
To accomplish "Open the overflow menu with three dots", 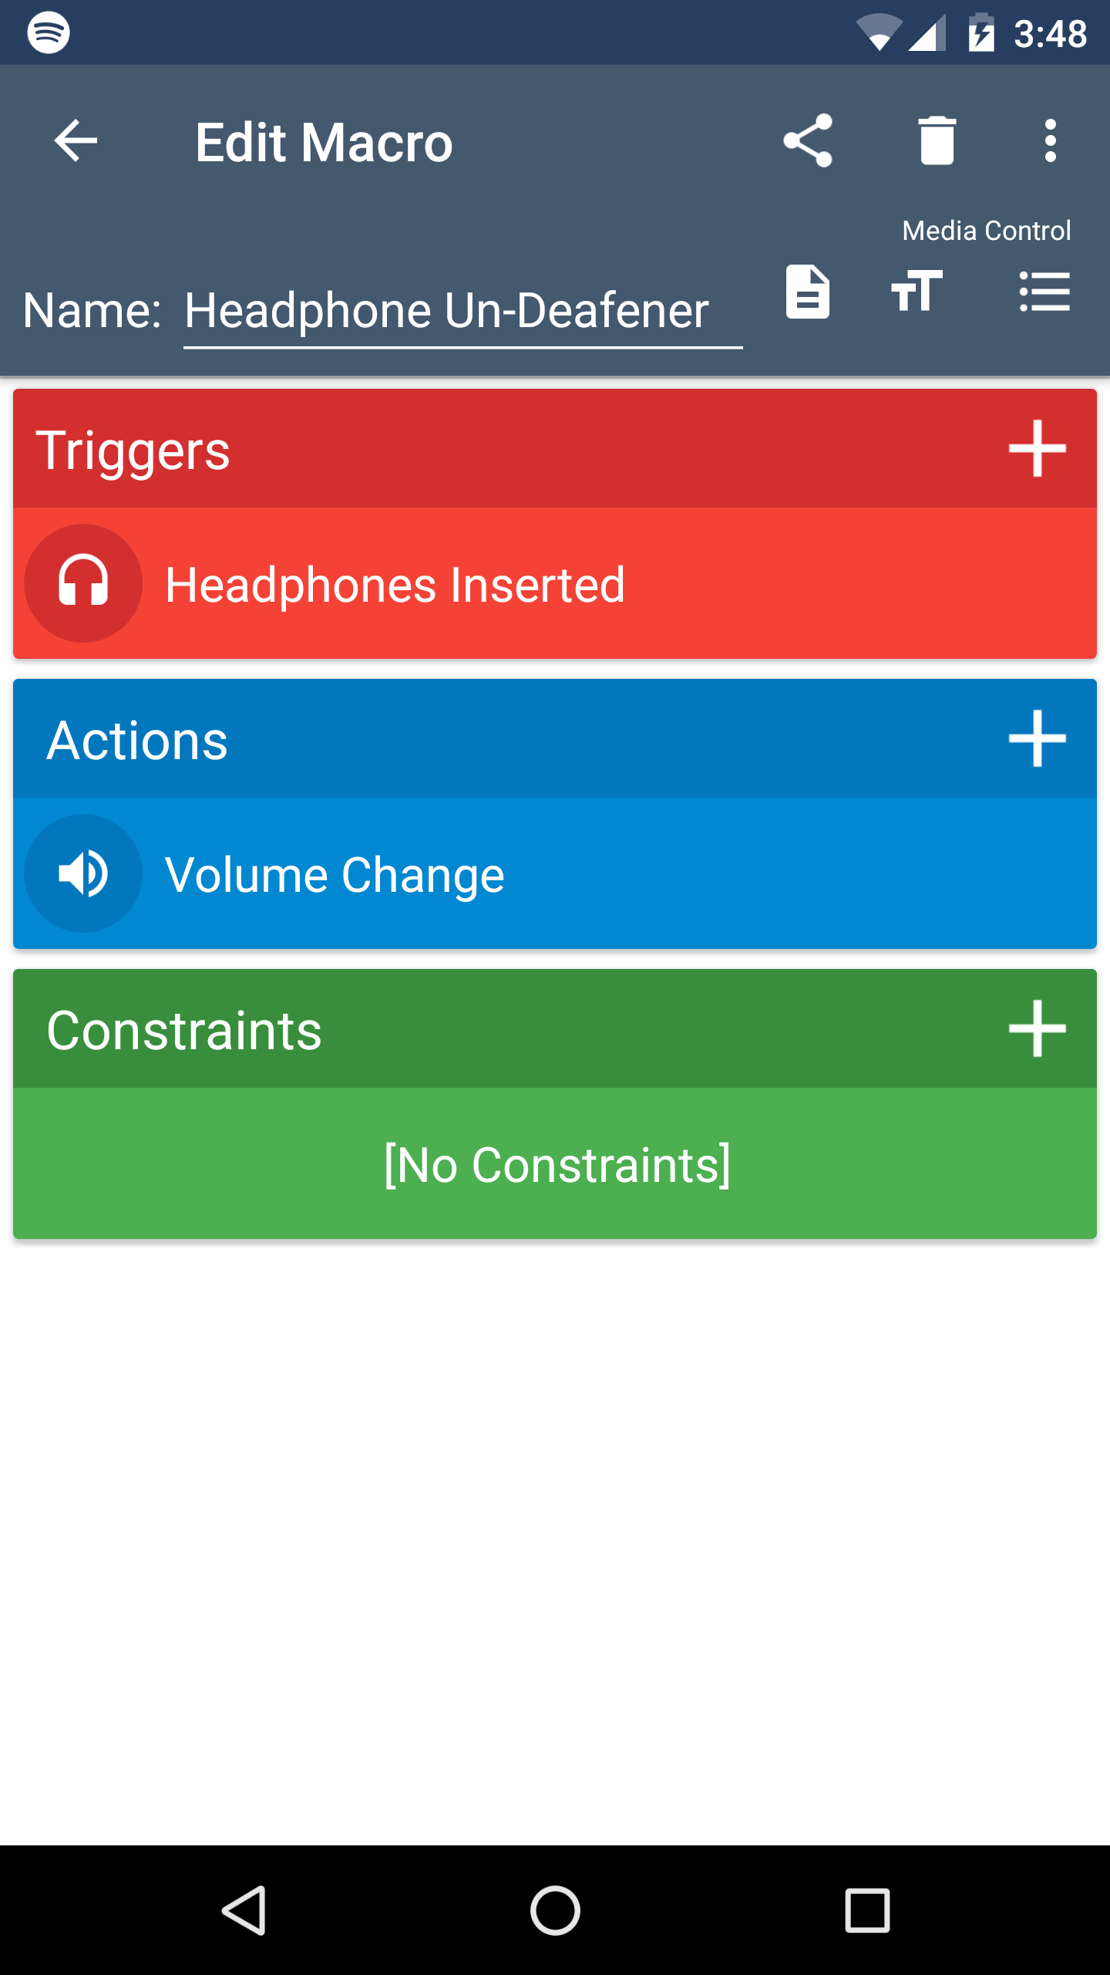I will [1049, 141].
